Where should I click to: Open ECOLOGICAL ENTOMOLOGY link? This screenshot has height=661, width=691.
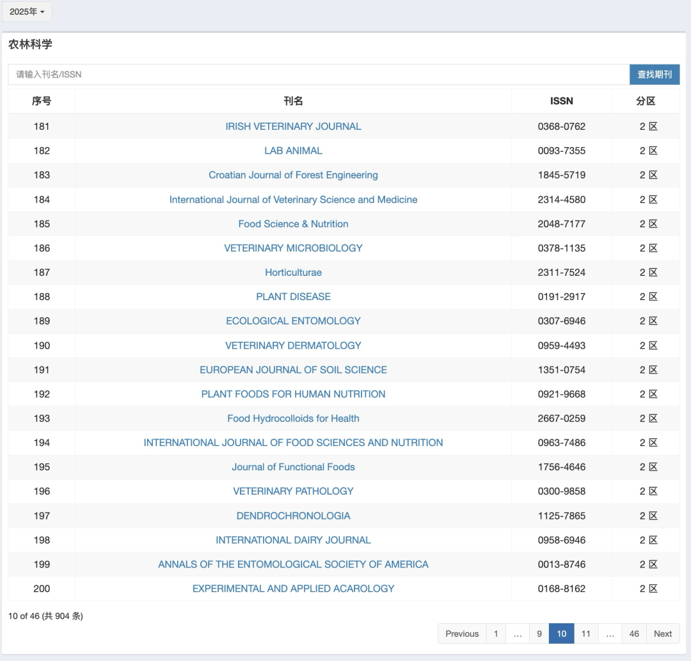tap(293, 321)
